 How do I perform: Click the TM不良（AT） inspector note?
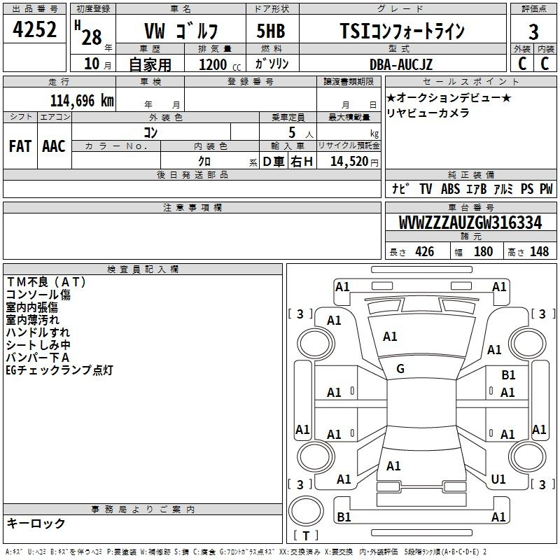point(46,282)
